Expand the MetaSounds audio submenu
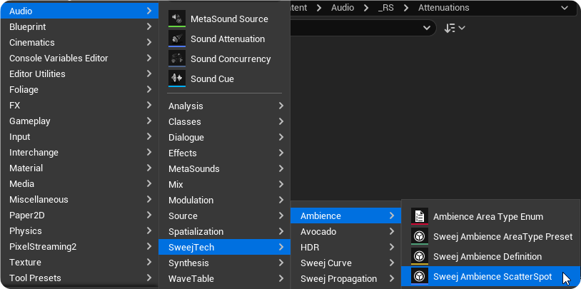 (x=225, y=168)
